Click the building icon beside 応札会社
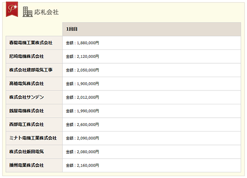Viewport: 247px width, 178px height. tap(28, 12)
